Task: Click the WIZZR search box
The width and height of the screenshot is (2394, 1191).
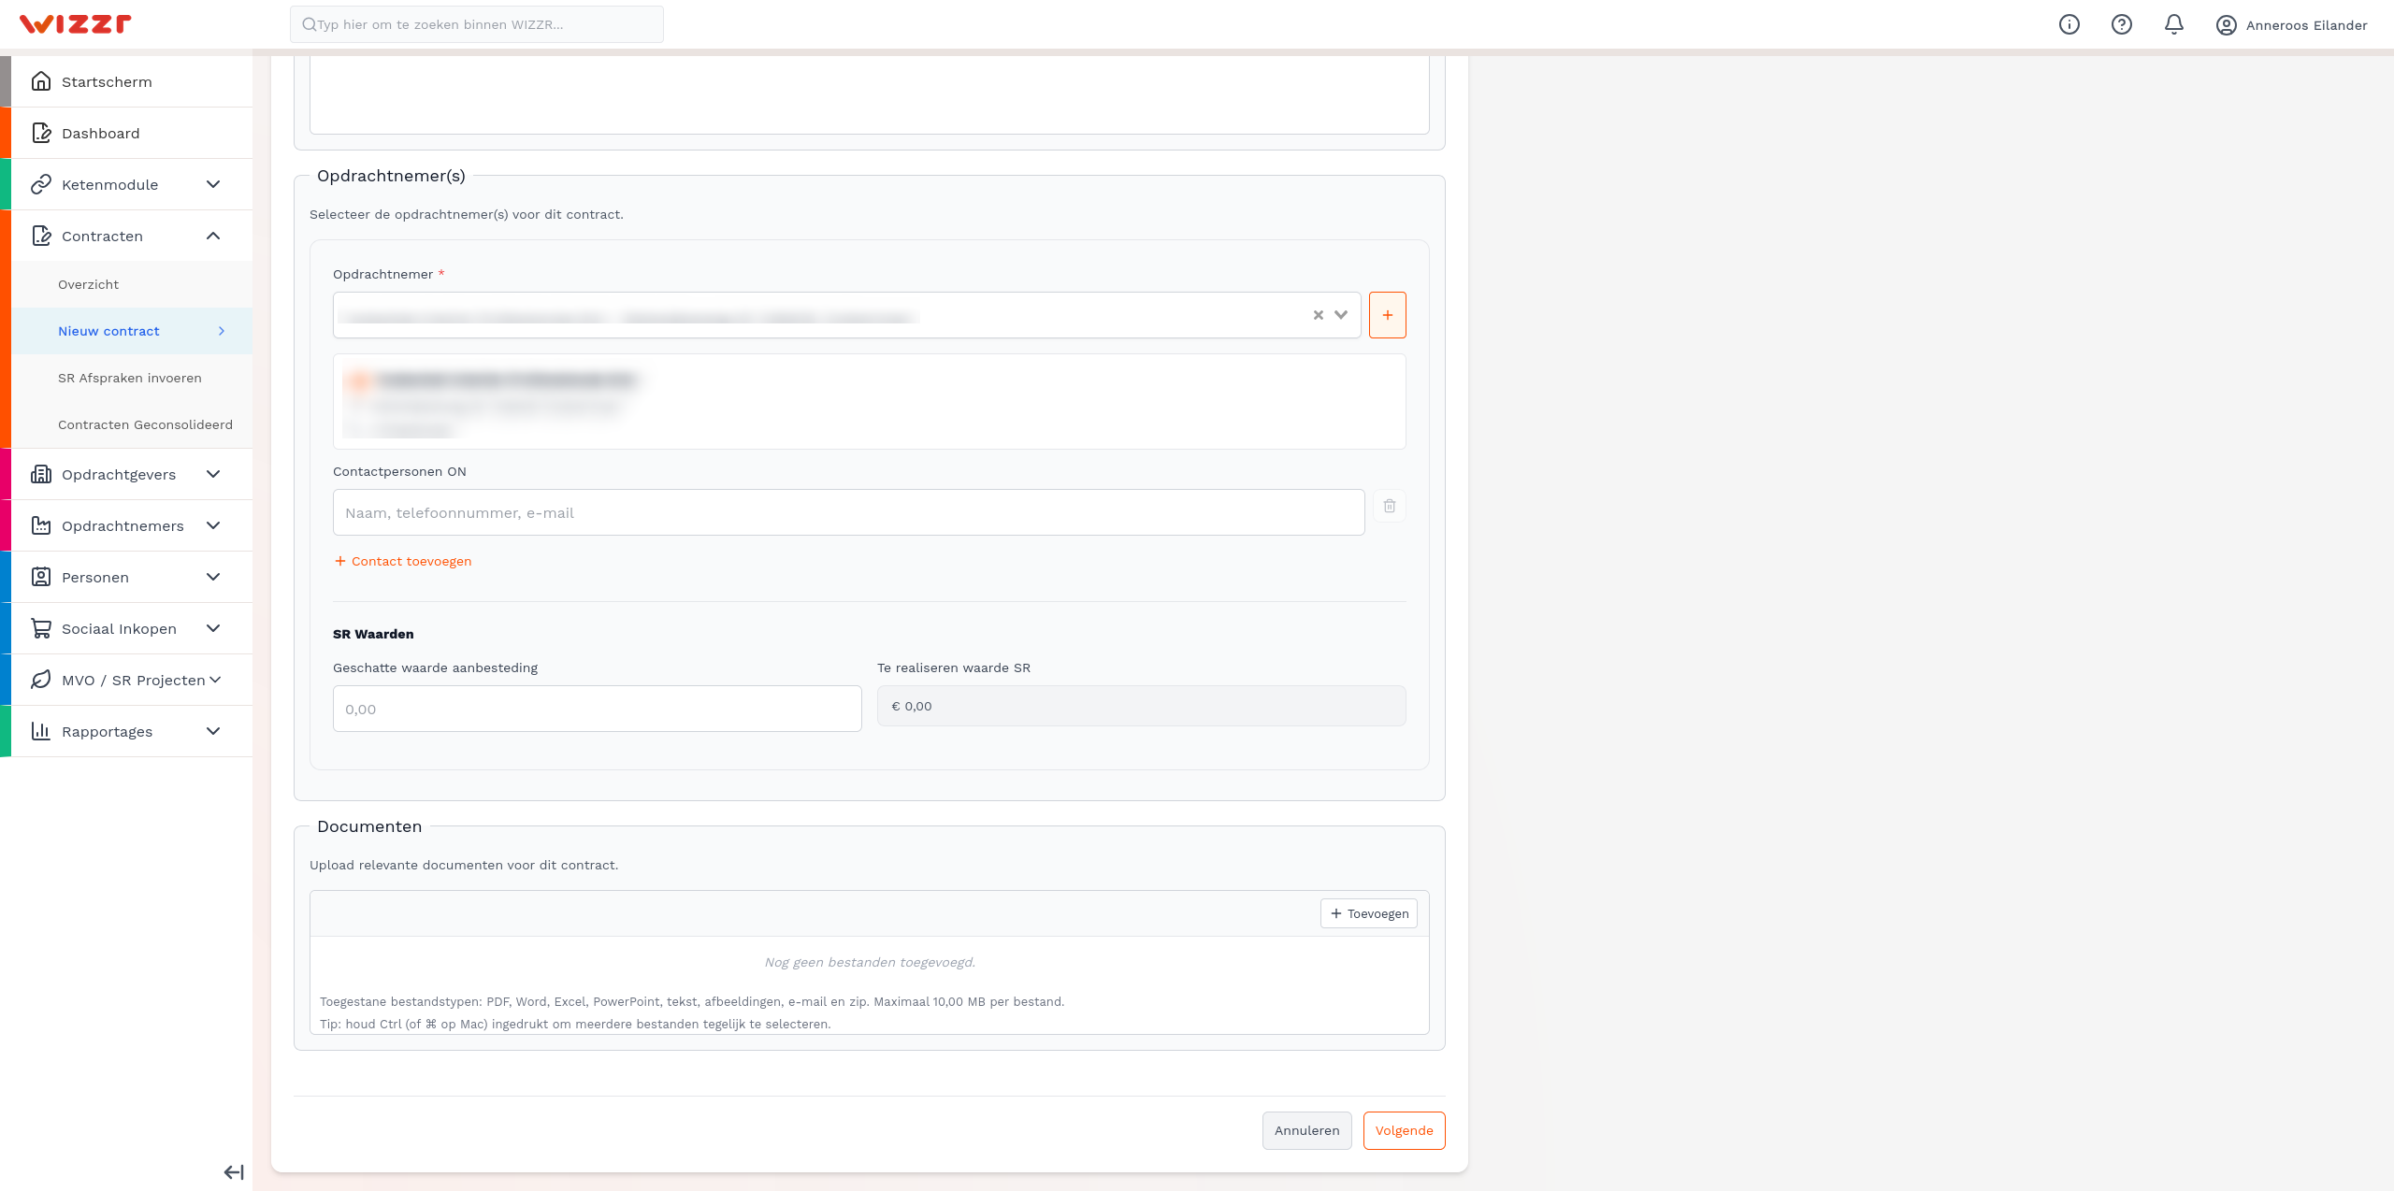Action: [477, 24]
